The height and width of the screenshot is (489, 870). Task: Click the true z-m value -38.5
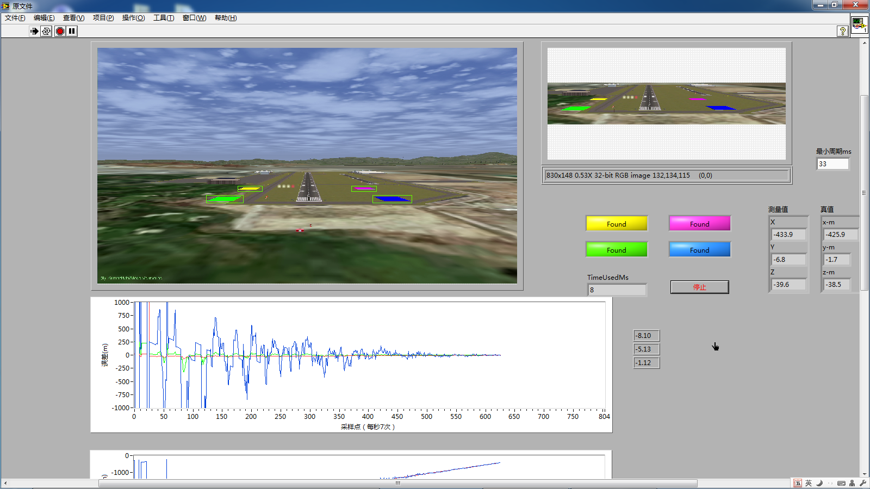click(x=837, y=284)
